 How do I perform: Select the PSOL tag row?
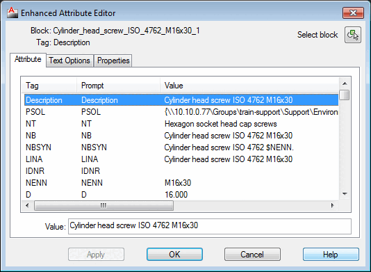point(181,112)
